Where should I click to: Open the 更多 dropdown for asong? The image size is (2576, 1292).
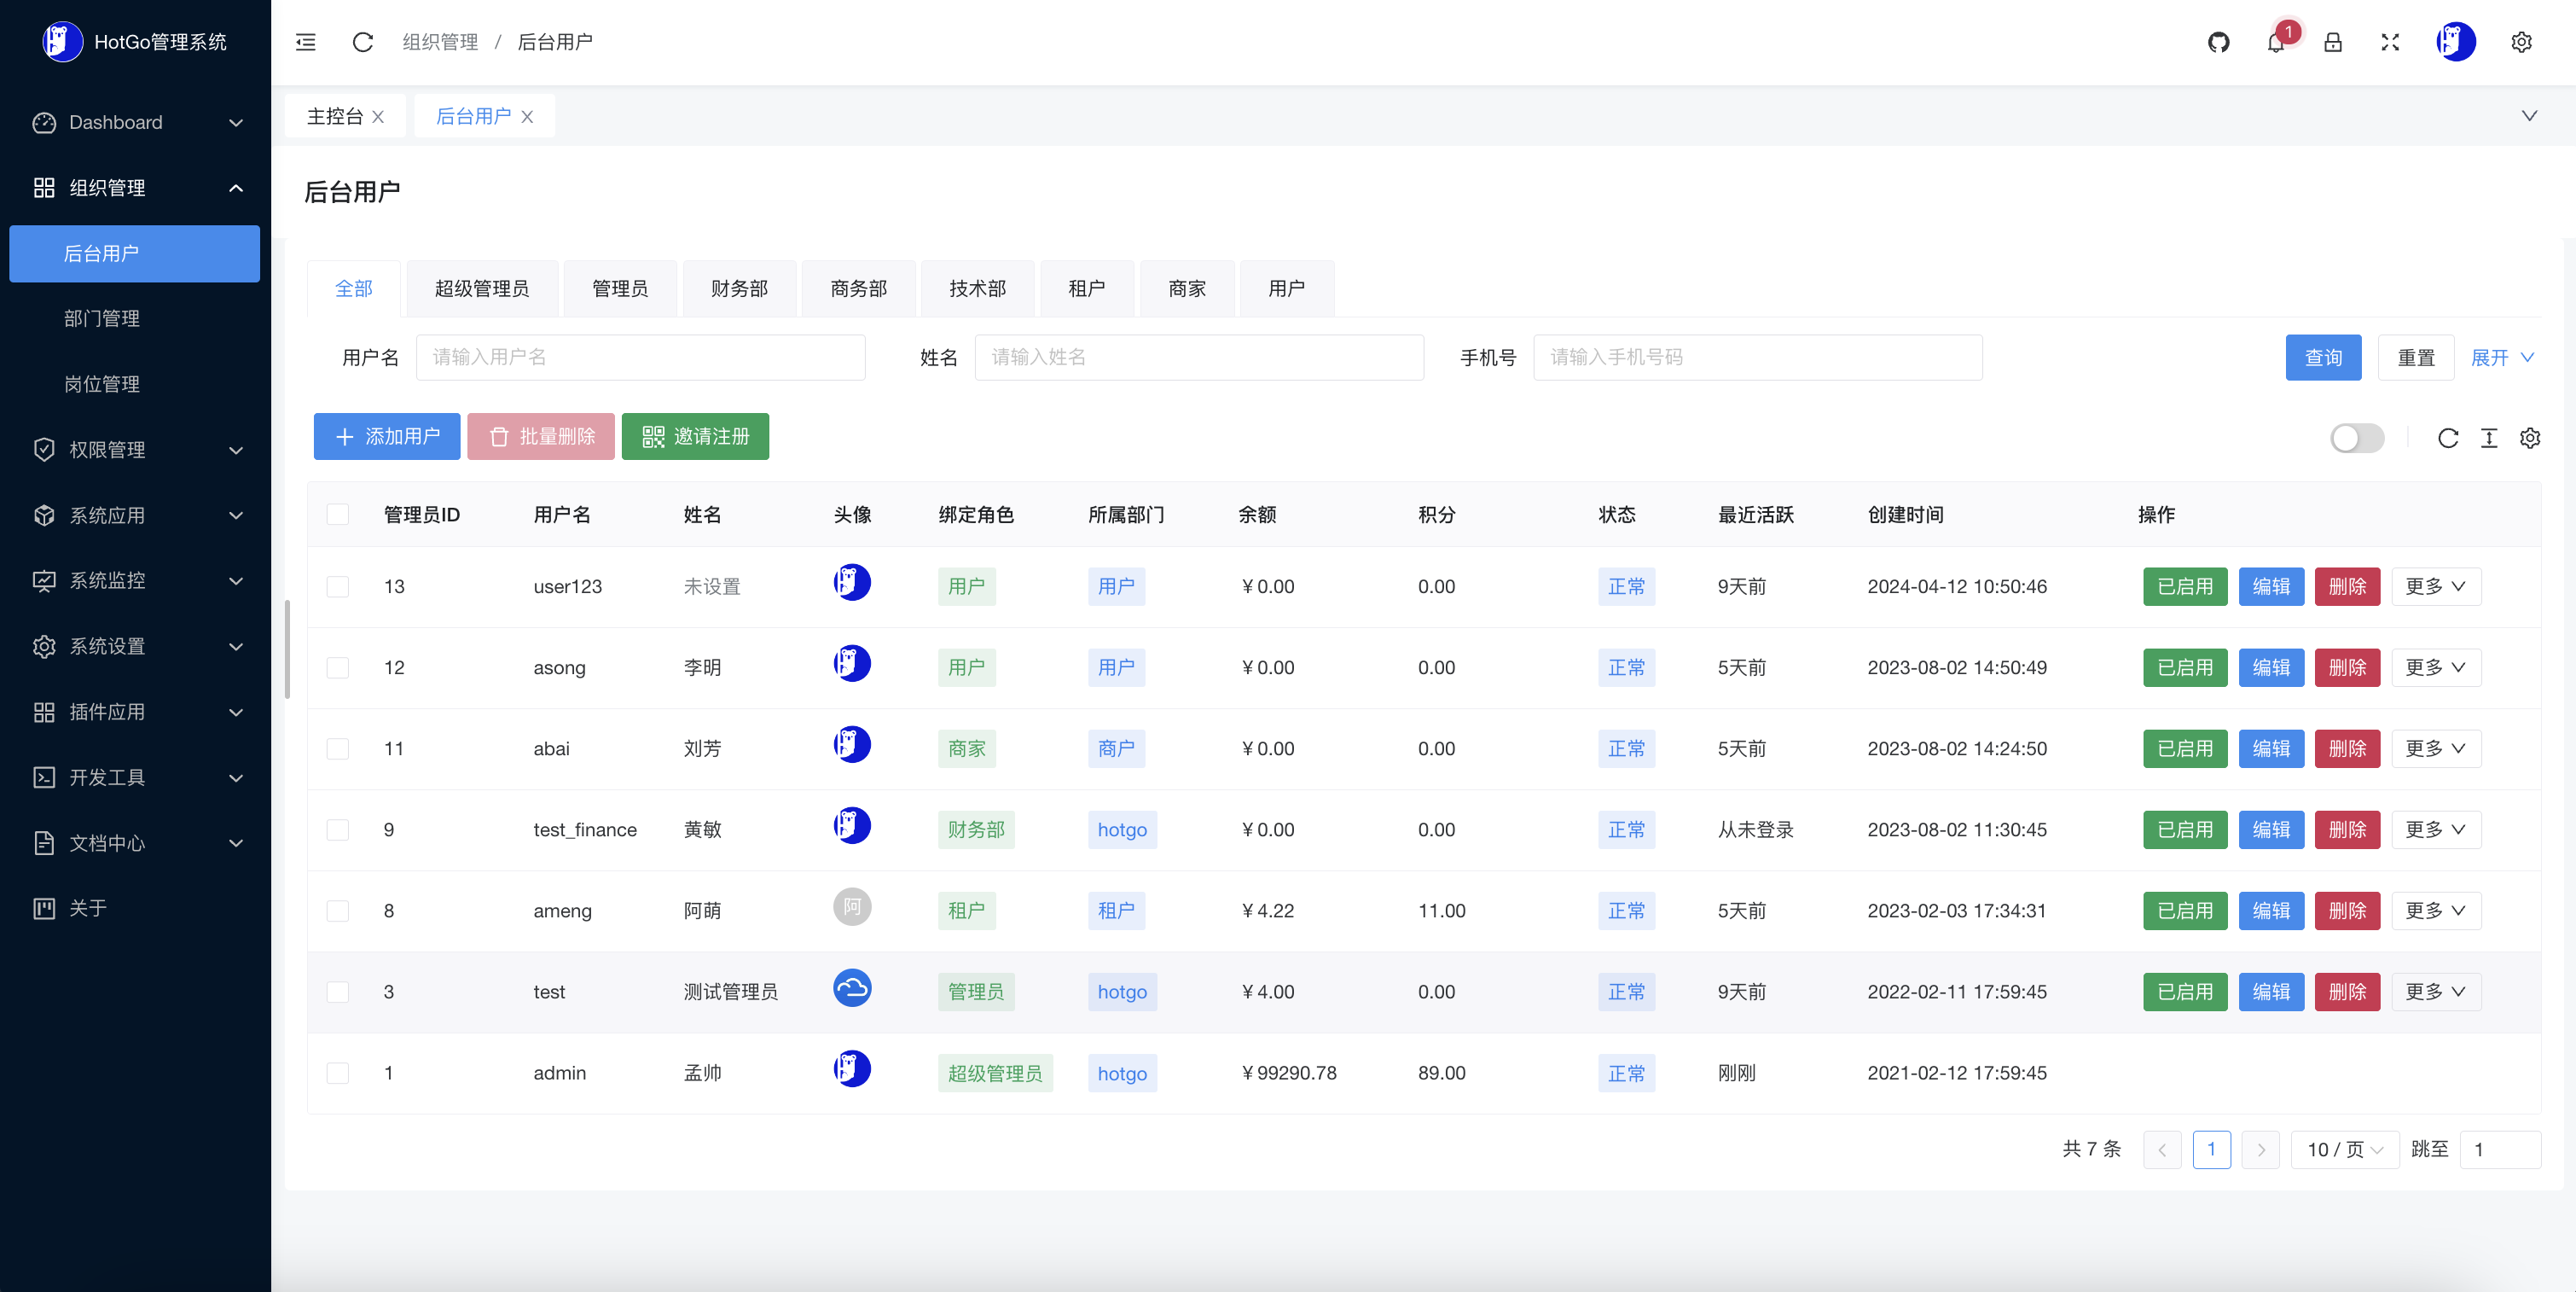pyautogui.click(x=2435, y=667)
